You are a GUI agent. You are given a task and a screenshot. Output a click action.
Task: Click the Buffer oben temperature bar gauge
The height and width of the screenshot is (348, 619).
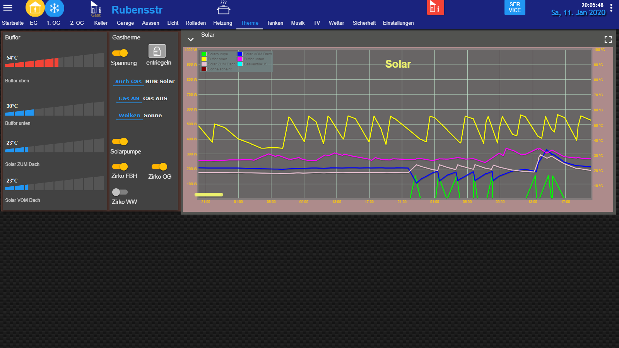pyautogui.click(x=54, y=60)
